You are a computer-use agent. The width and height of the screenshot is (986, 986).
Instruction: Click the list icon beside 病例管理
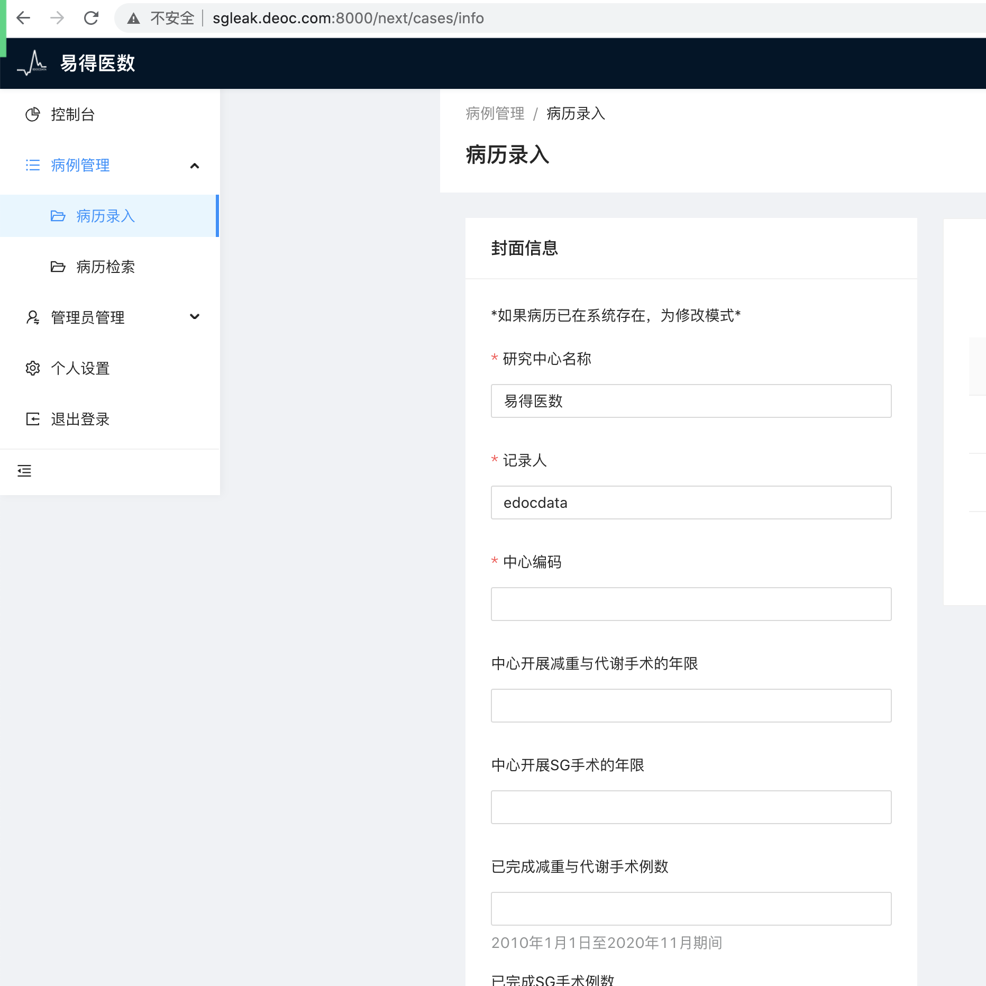coord(32,165)
